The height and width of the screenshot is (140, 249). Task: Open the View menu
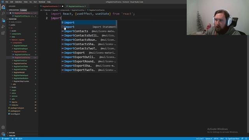point(26,2)
